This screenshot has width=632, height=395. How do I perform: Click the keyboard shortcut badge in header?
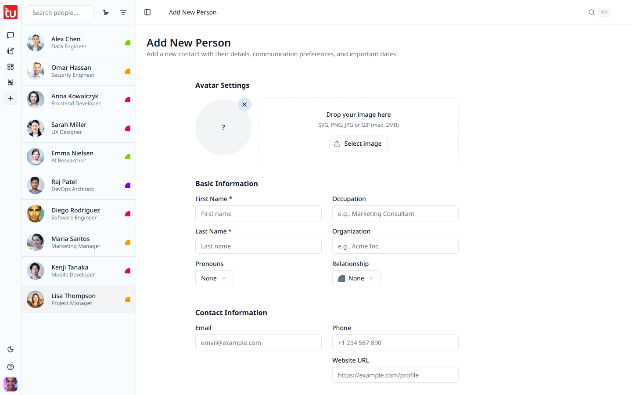[x=604, y=12]
